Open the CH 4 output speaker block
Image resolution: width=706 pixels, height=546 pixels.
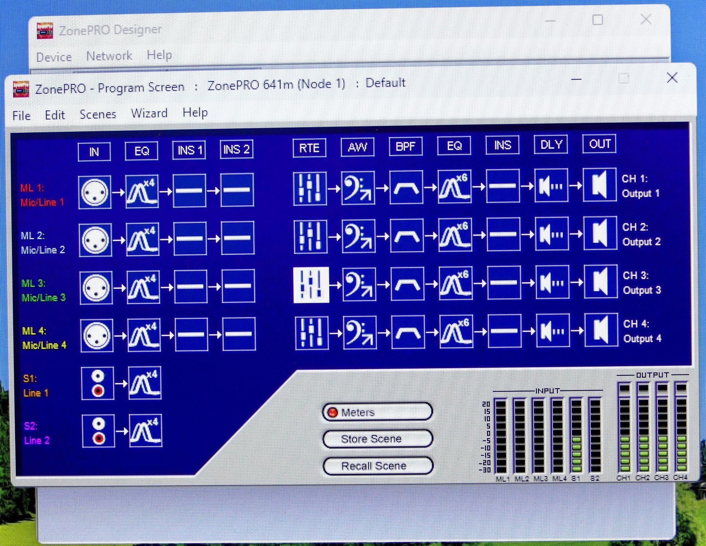(601, 330)
